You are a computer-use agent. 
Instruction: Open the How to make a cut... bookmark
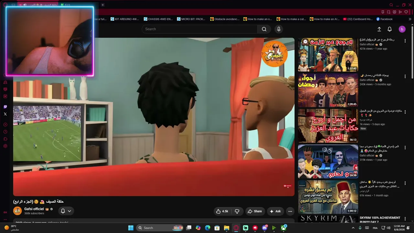pos(291,19)
